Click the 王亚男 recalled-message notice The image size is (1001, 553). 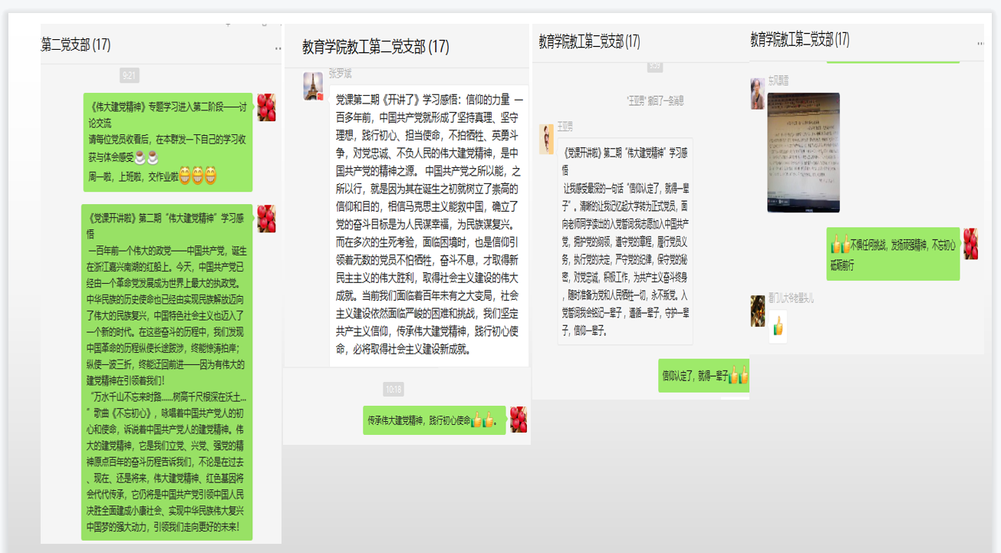(x=654, y=100)
